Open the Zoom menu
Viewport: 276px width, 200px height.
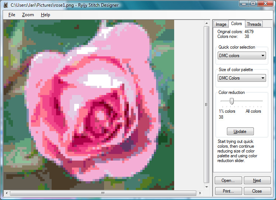pos(28,15)
